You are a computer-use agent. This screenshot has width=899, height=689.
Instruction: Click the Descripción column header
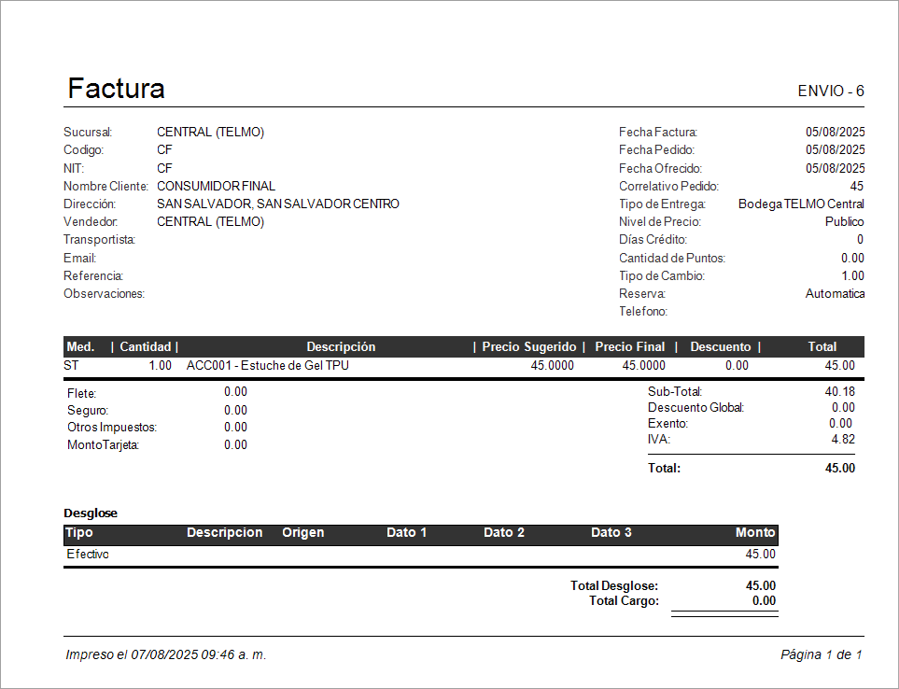click(341, 346)
